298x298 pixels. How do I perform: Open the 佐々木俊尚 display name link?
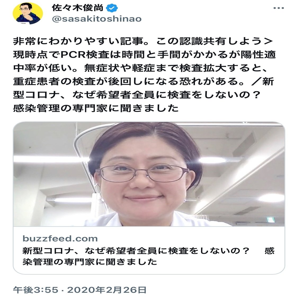pyautogui.click(x=78, y=8)
